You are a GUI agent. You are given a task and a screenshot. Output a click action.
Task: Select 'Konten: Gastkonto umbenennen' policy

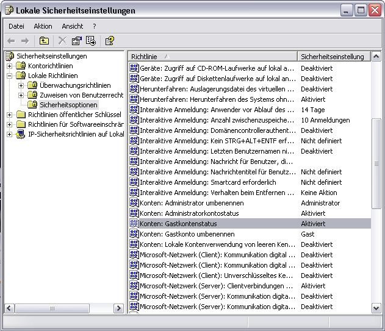(x=187, y=234)
